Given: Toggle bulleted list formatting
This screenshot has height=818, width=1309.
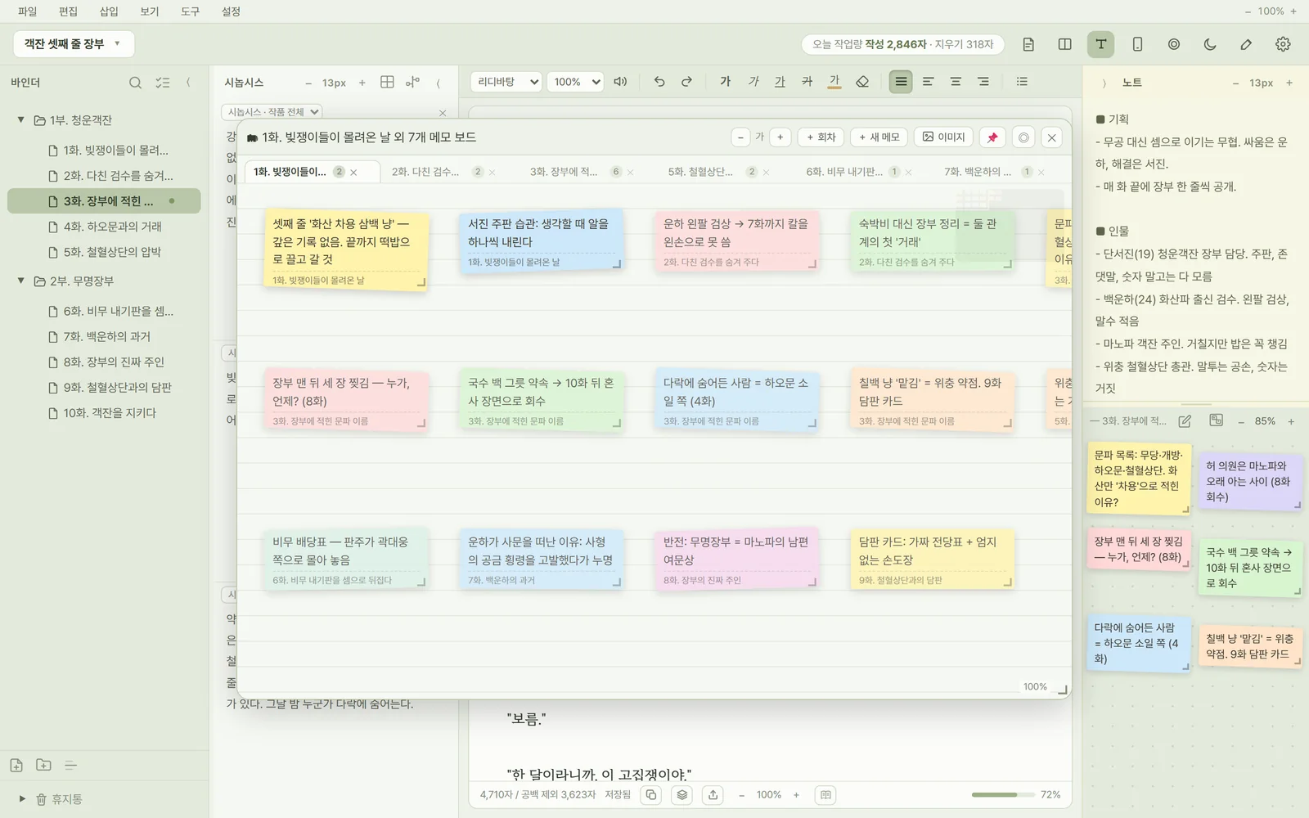Looking at the screenshot, I should tap(1022, 82).
